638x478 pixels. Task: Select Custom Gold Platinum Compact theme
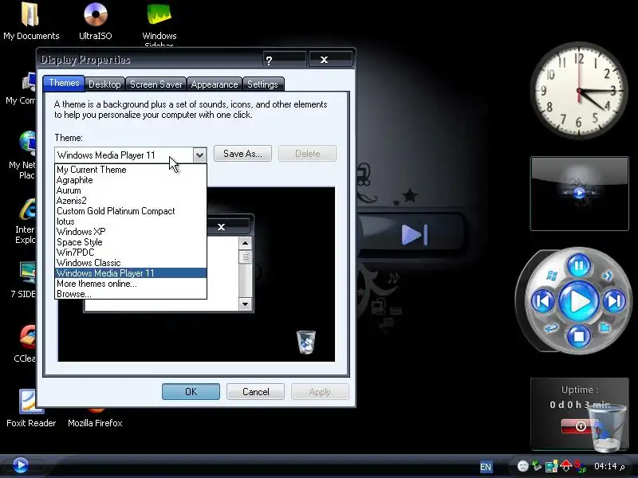[x=131, y=211]
